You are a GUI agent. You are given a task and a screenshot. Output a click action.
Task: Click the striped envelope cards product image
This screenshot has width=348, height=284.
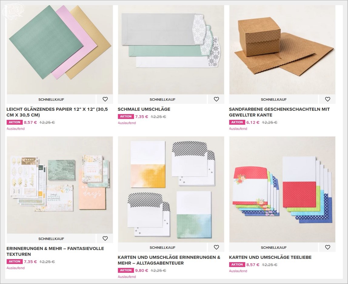171,189
